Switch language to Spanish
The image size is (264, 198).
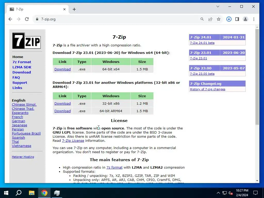(x=18, y=138)
